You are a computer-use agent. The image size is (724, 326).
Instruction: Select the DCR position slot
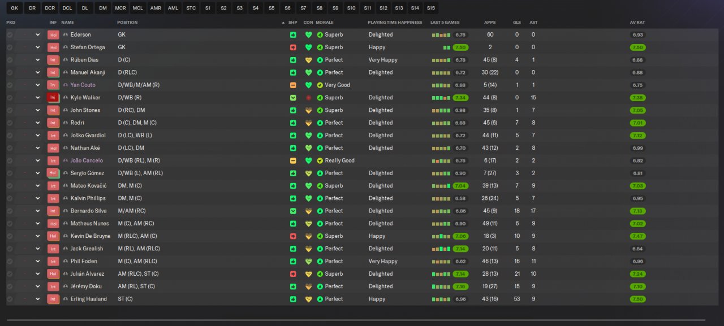click(x=50, y=8)
